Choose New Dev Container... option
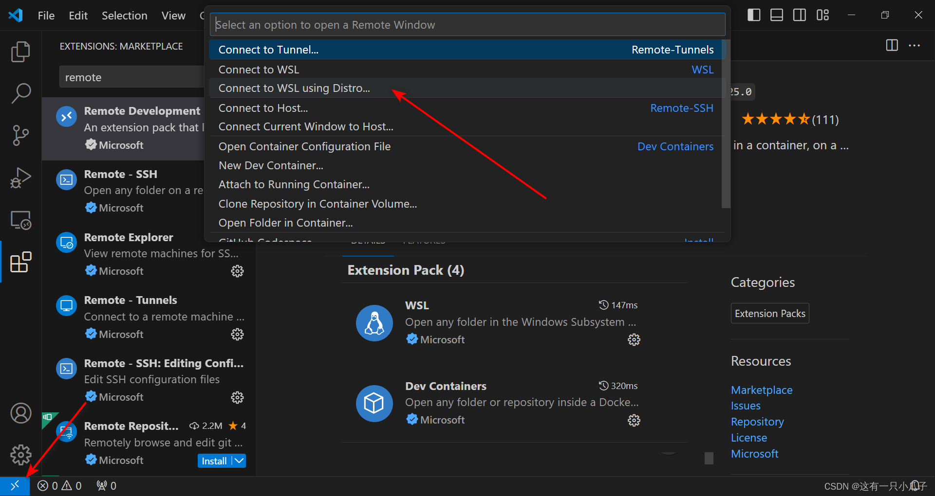This screenshot has width=935, height=496. [467, 165]
